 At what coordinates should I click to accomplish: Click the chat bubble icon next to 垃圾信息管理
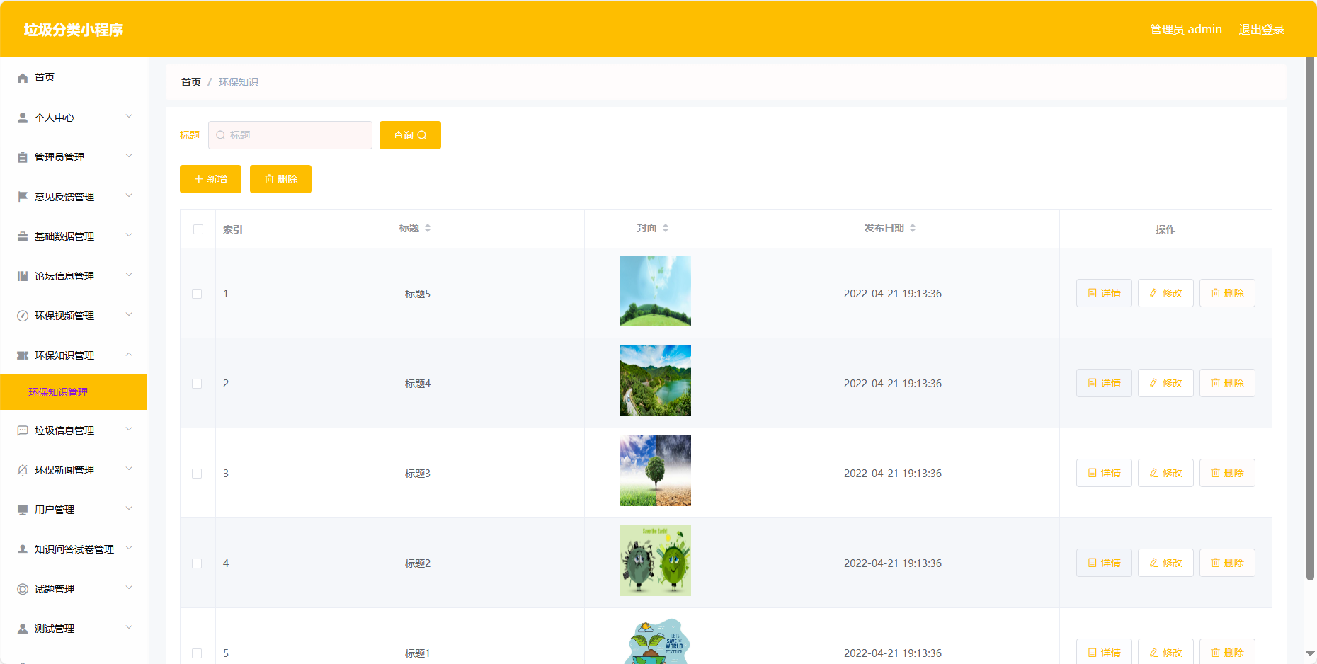click(23, 430)
